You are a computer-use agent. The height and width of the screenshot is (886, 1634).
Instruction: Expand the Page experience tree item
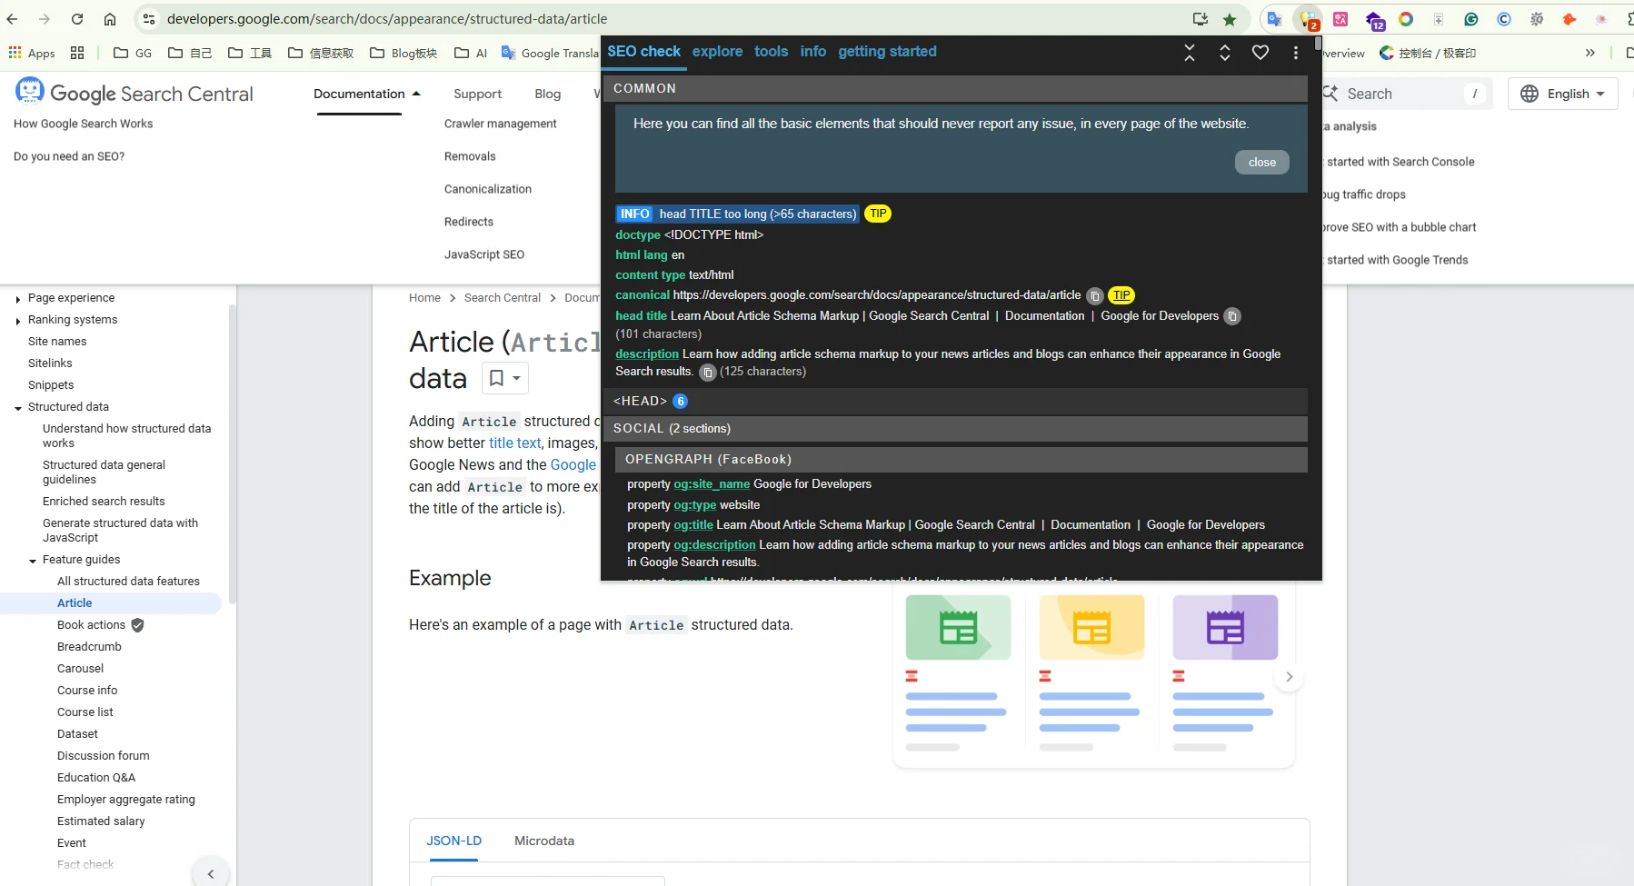tap(18, 298)
